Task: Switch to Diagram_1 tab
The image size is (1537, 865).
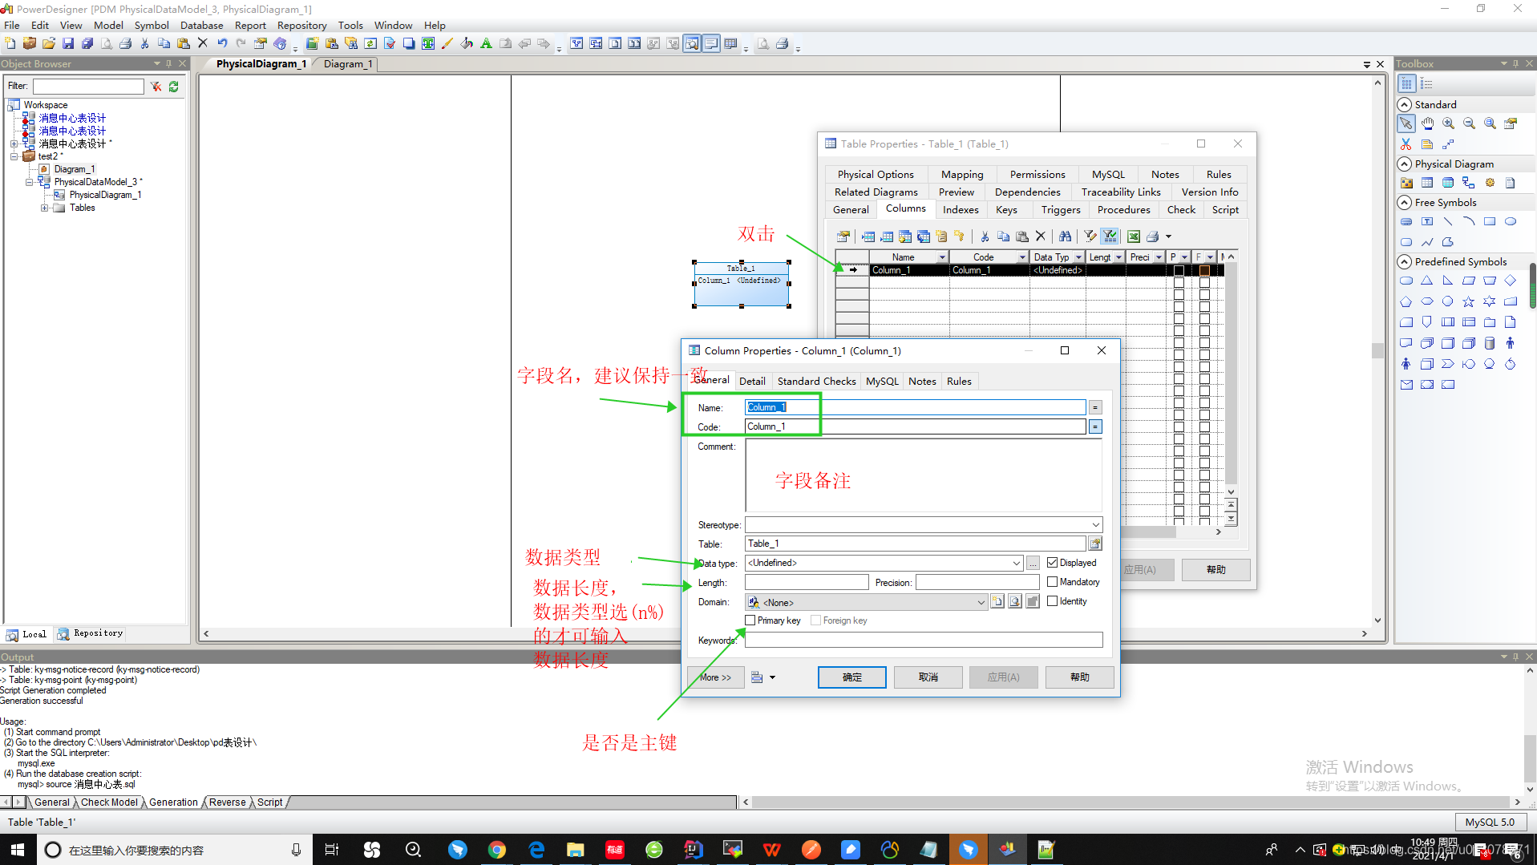Action: [x=347, y=64]
